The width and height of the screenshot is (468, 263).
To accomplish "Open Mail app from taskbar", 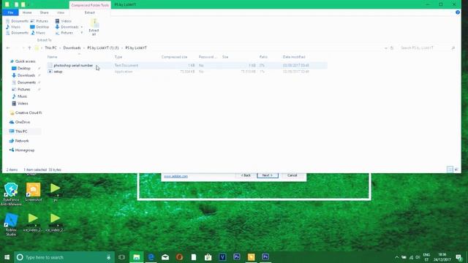I will (165, 257).
